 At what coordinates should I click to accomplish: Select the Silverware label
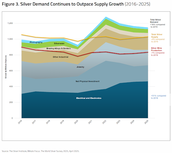point(59,43)
